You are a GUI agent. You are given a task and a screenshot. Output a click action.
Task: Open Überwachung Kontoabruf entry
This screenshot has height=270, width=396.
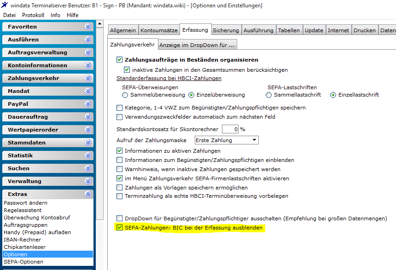pos(37,218)
